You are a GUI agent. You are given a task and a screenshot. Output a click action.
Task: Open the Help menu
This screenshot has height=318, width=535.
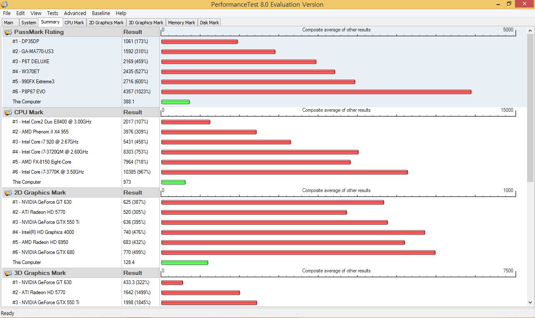point(121,13)
